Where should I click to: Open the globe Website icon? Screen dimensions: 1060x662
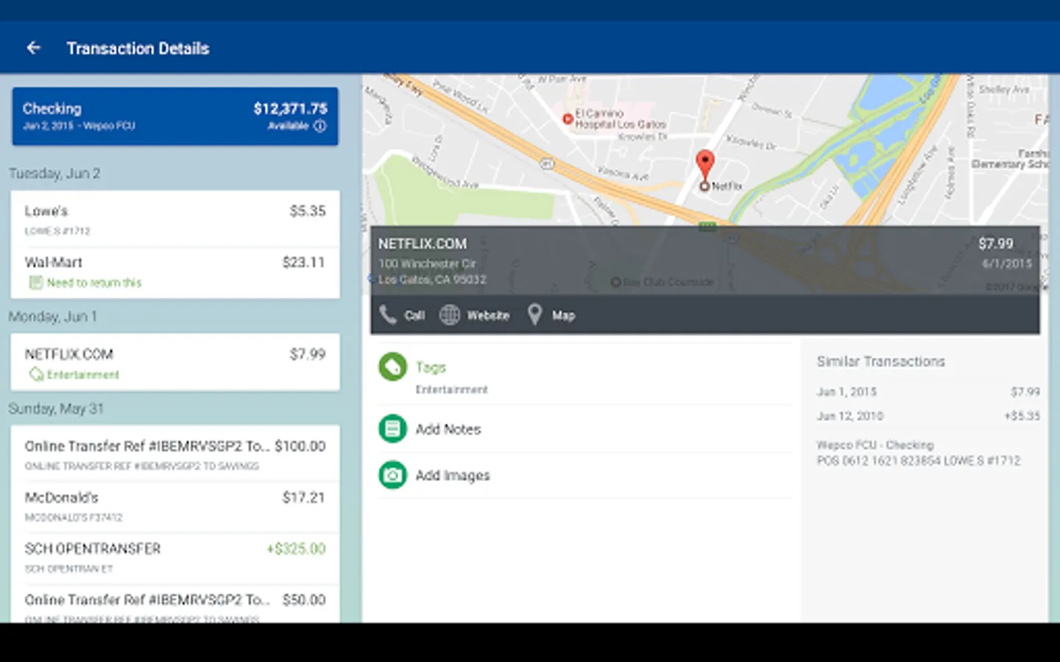pos(450,315)
